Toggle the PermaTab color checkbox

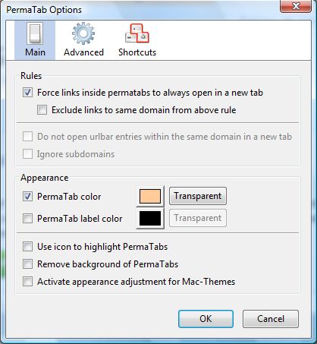[x=27, y=197]
